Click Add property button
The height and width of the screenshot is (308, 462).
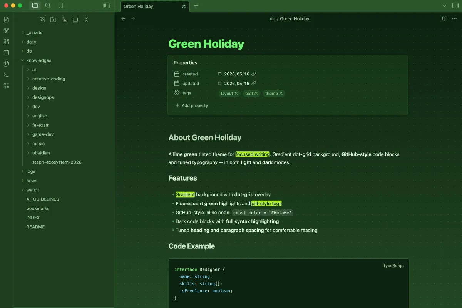(x=191, y=105)
